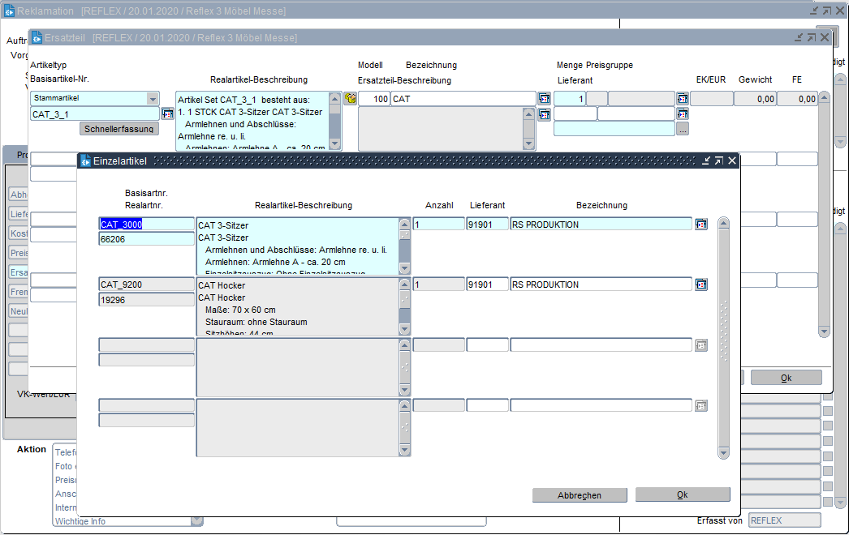This screenshot has width=849, height=535.
Task: Open Stammartikel Artikeltyp dropdown
Action: (153, 99)
